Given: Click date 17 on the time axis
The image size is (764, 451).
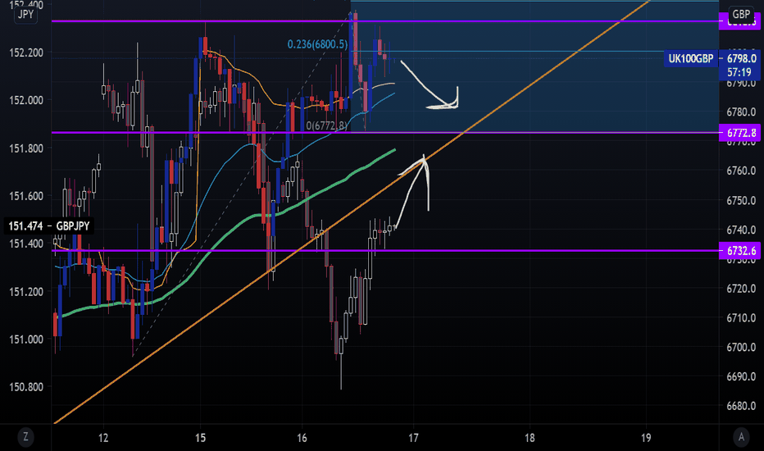Looking at the screenshot, I should pyautogui.click(x=413, y=438).
